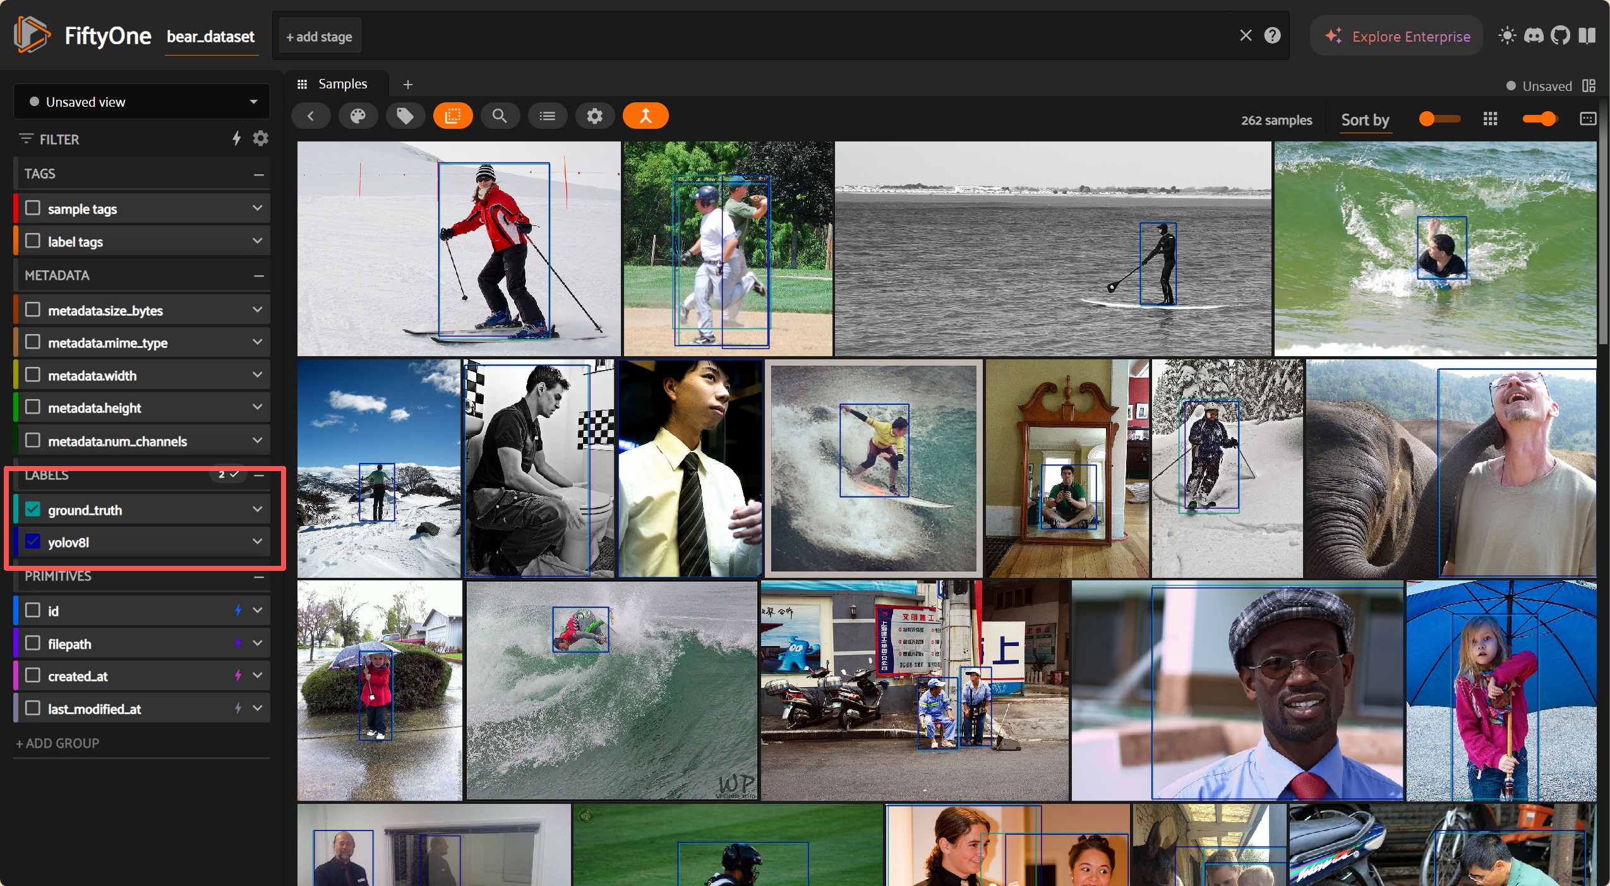
Task: Open the search-by-similarity magnifier
Action: click(500, 116)
